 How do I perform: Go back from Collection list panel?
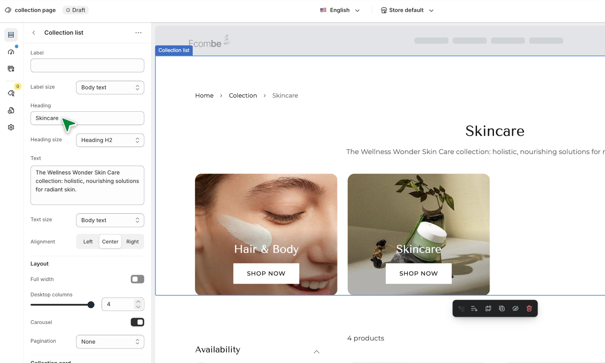point(34,33)
